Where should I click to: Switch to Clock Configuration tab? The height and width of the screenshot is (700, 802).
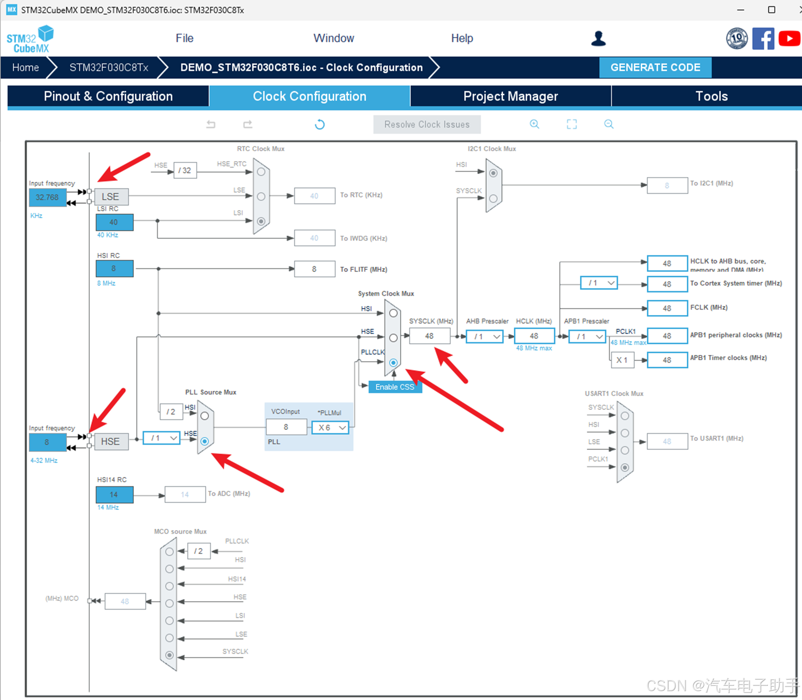(x=309, y=96)
